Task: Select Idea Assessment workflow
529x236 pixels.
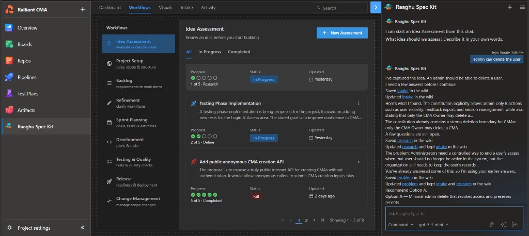Action: (138, 44)
